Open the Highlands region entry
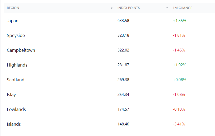Image resolution: width=215 pixels, height=136 pixels. coord(17,65)
